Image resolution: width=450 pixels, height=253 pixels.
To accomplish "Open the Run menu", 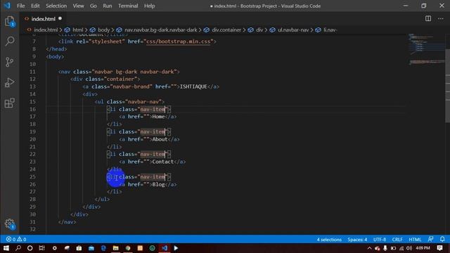I will pyautogui.click(x=108, y=6).
